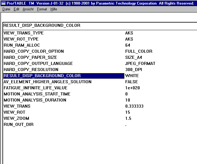Click the SIZE_A4 value cell
The height and width of the screenshot is (164, 197).
click(133, 57)
